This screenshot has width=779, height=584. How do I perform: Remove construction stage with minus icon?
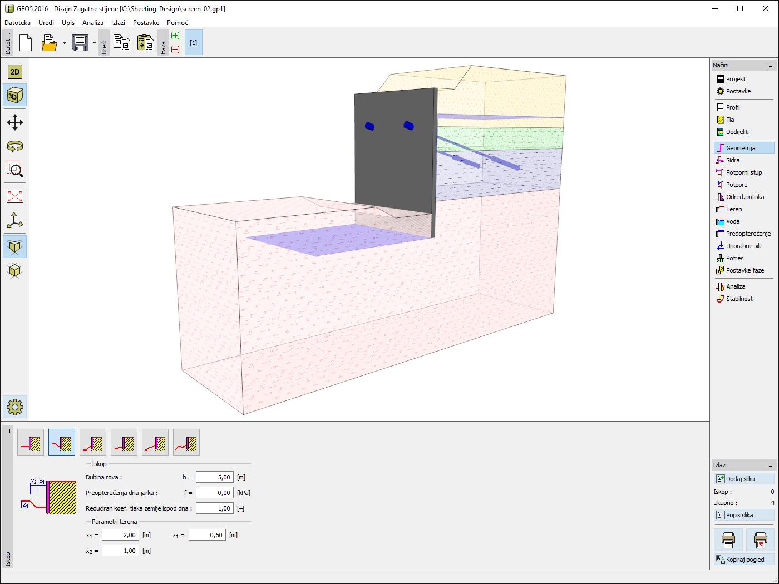tap(175, 50)
